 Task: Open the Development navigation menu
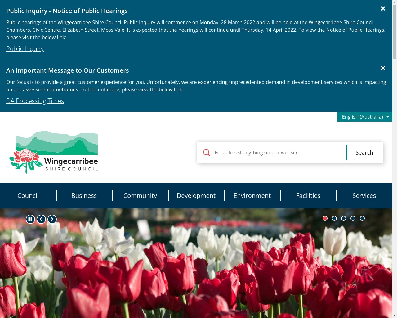point(196,196)
